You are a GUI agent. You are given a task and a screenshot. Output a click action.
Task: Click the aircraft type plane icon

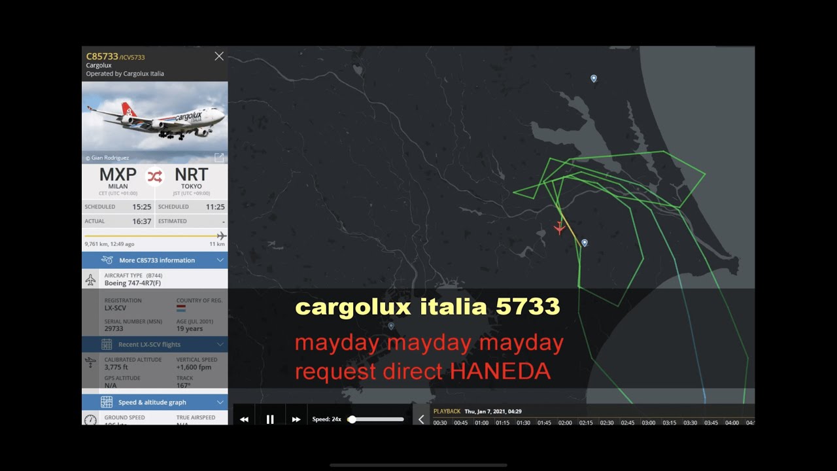click(x=90, y=280)
